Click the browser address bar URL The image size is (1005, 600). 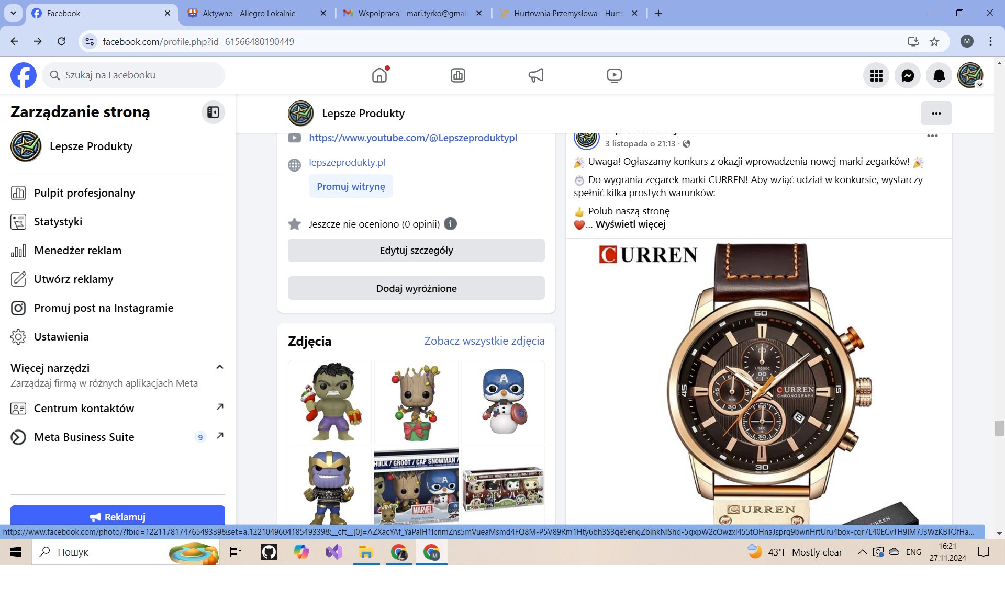(x=198, y=42)
